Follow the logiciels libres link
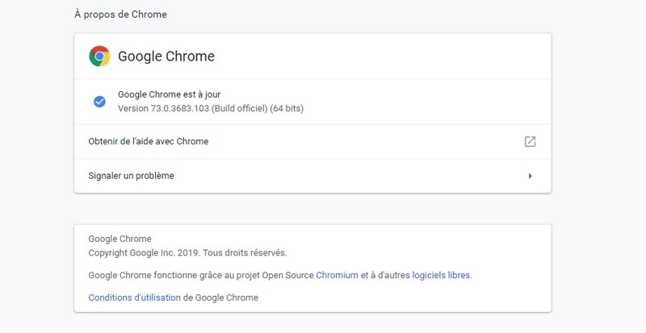646x333 pixels. [x=441, y=275]
